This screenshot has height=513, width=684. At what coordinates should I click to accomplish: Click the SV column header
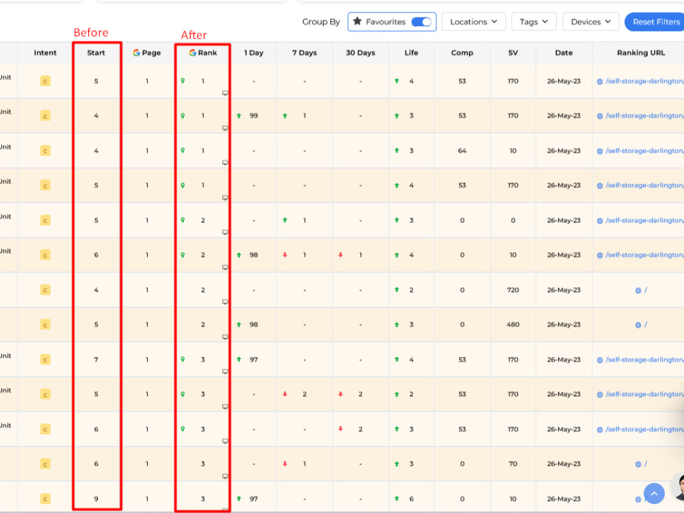click(x=513, y=53)
